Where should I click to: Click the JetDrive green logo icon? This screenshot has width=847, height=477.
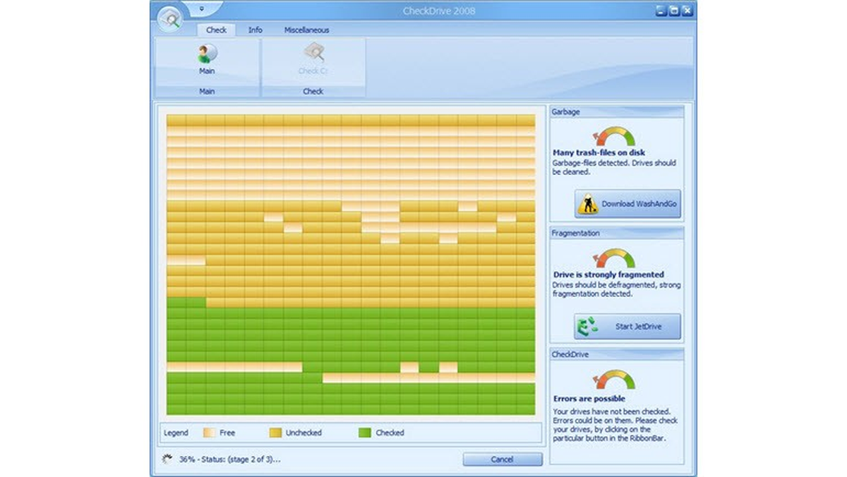[587, 327]
